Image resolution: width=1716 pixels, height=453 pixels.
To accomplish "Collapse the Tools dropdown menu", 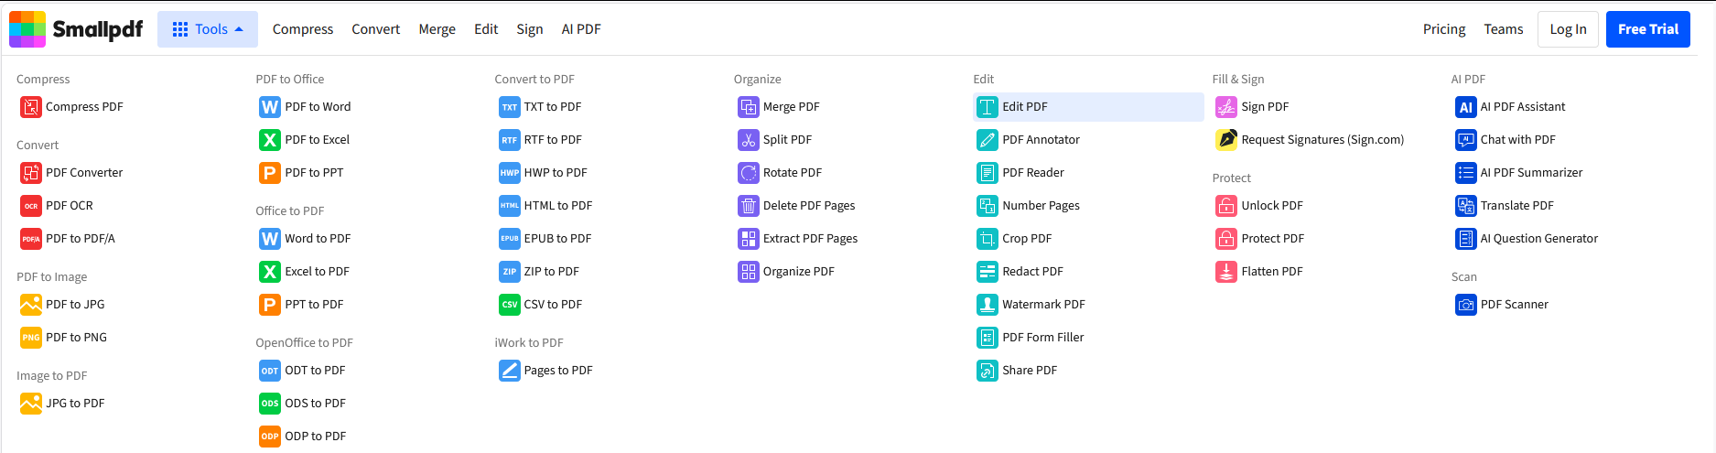I will [208, 29].
